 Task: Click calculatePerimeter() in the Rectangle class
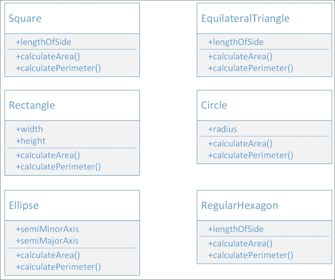point(58,167)
